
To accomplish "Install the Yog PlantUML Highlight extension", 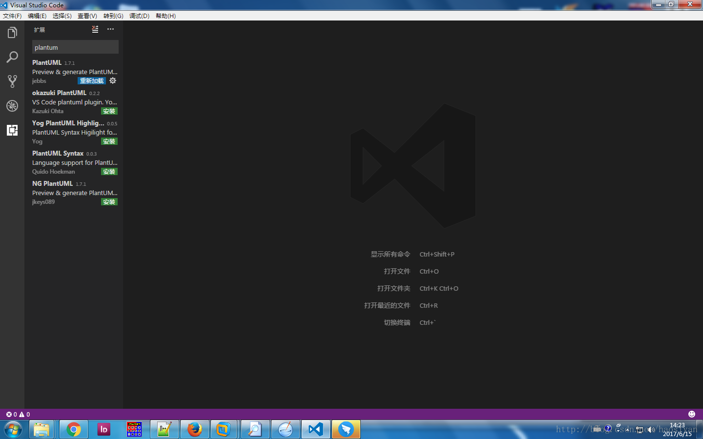I will click(x=109, y=141).
